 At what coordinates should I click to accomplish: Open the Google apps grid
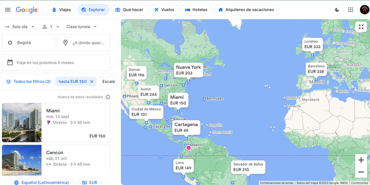(x=350, y=10)
